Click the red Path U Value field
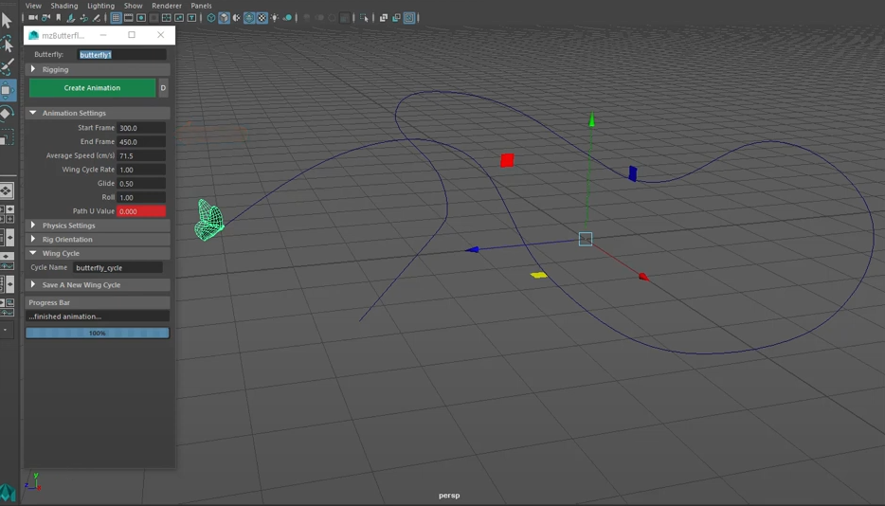885x506 pixels. click(x=141, y=211)
